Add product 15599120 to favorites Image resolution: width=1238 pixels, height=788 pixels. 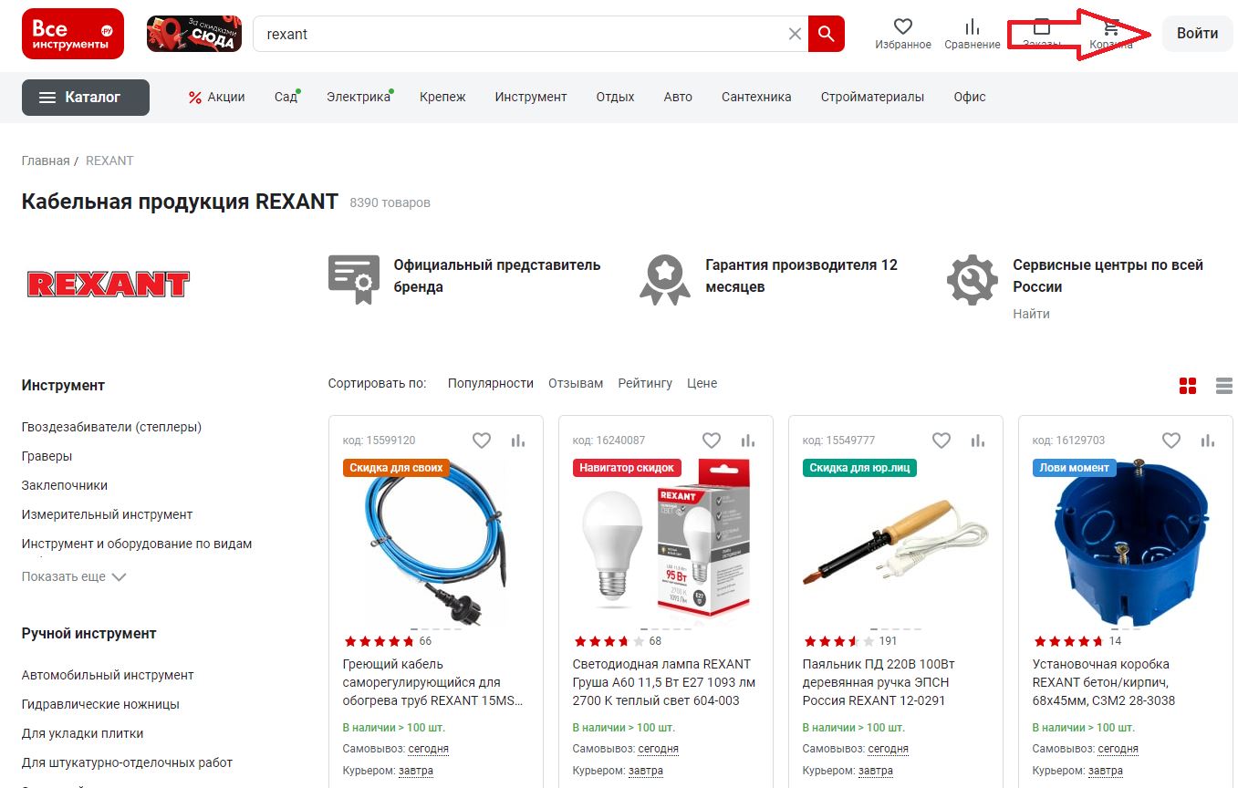[482, 441]
